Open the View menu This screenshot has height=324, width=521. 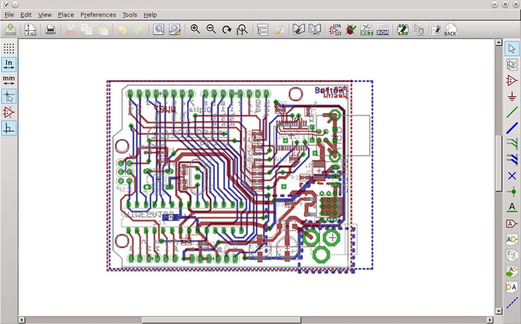[x=45, y=15]
